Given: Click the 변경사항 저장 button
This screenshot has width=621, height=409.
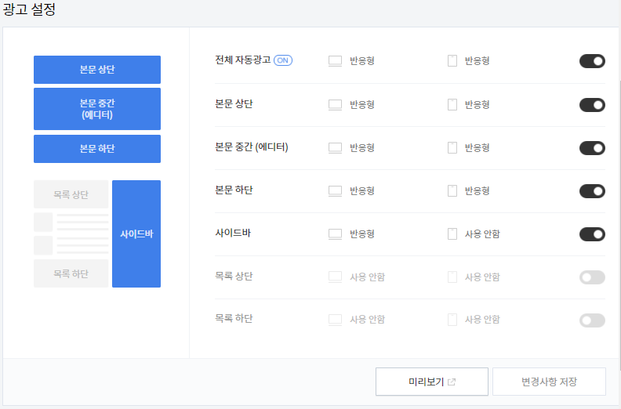Looking at the screenshot, I should pyautogui.click(x=550, y=382).
